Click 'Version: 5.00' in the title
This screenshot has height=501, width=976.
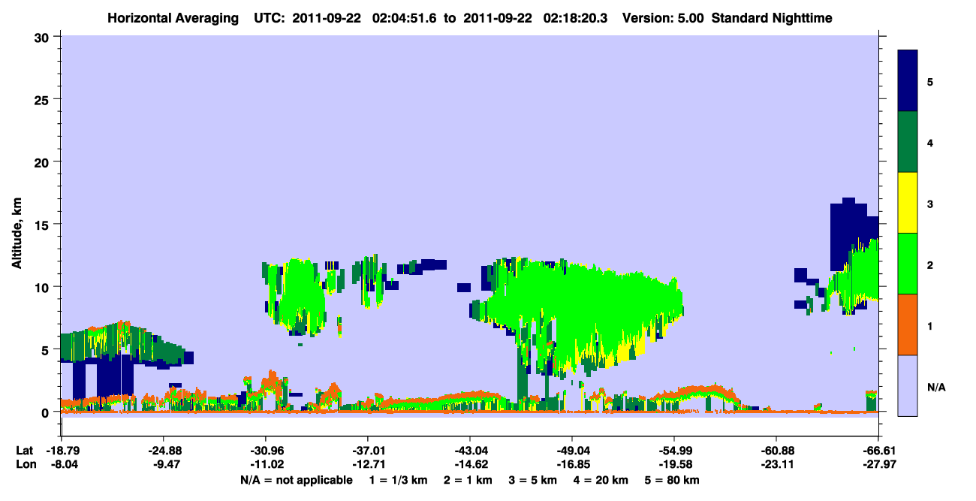coord(662,17)
